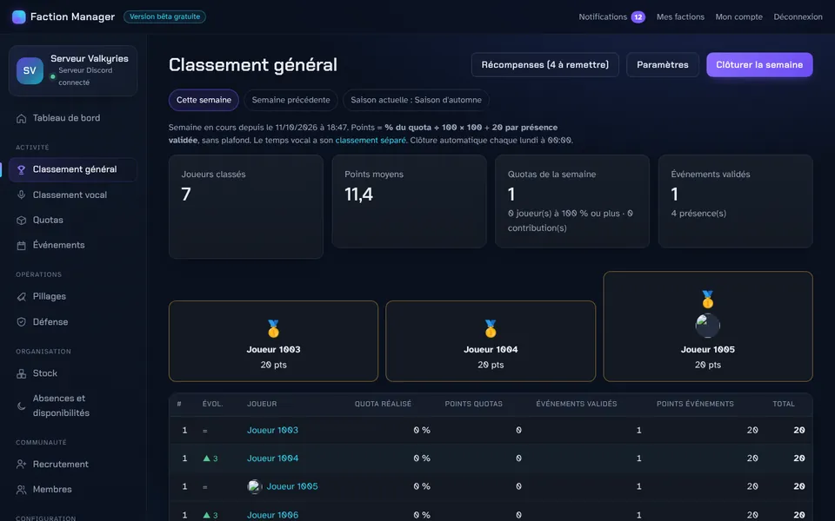Click the notifications count badge 12
This screenshot has width=835, height=521.
638,17
